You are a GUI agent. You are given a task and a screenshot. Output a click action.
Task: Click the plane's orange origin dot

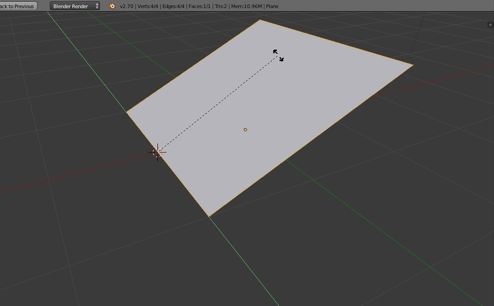click(x=246, y=130)
